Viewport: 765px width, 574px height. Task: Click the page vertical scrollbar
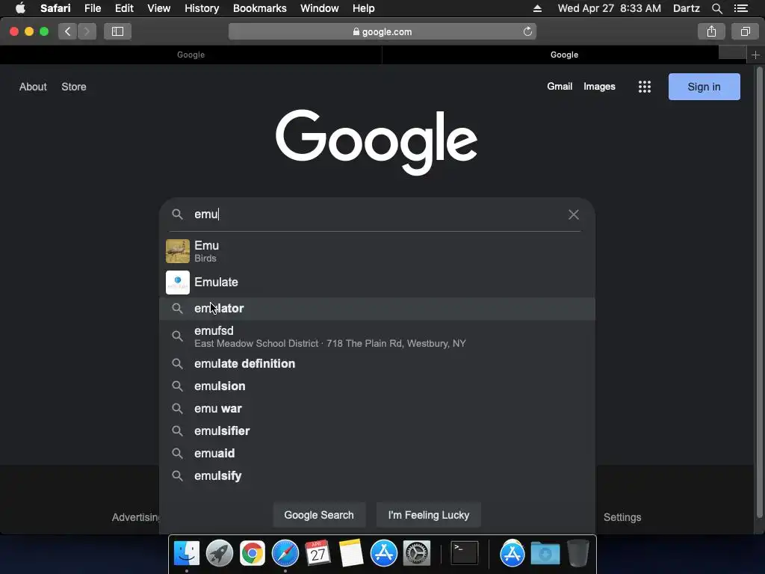[759, 293]
